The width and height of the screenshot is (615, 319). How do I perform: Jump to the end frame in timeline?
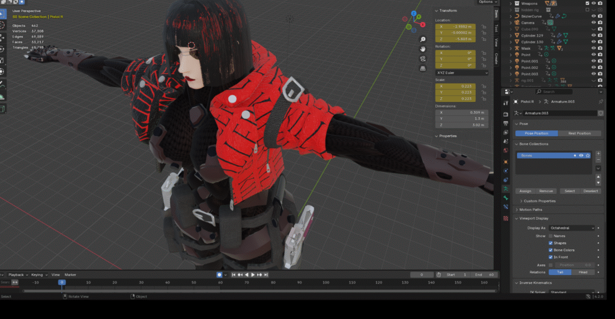point(267,275)
